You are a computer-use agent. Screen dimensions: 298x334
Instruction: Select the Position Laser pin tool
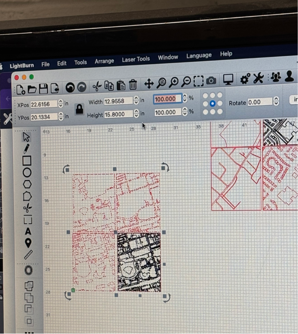click(x=28, y=243)
